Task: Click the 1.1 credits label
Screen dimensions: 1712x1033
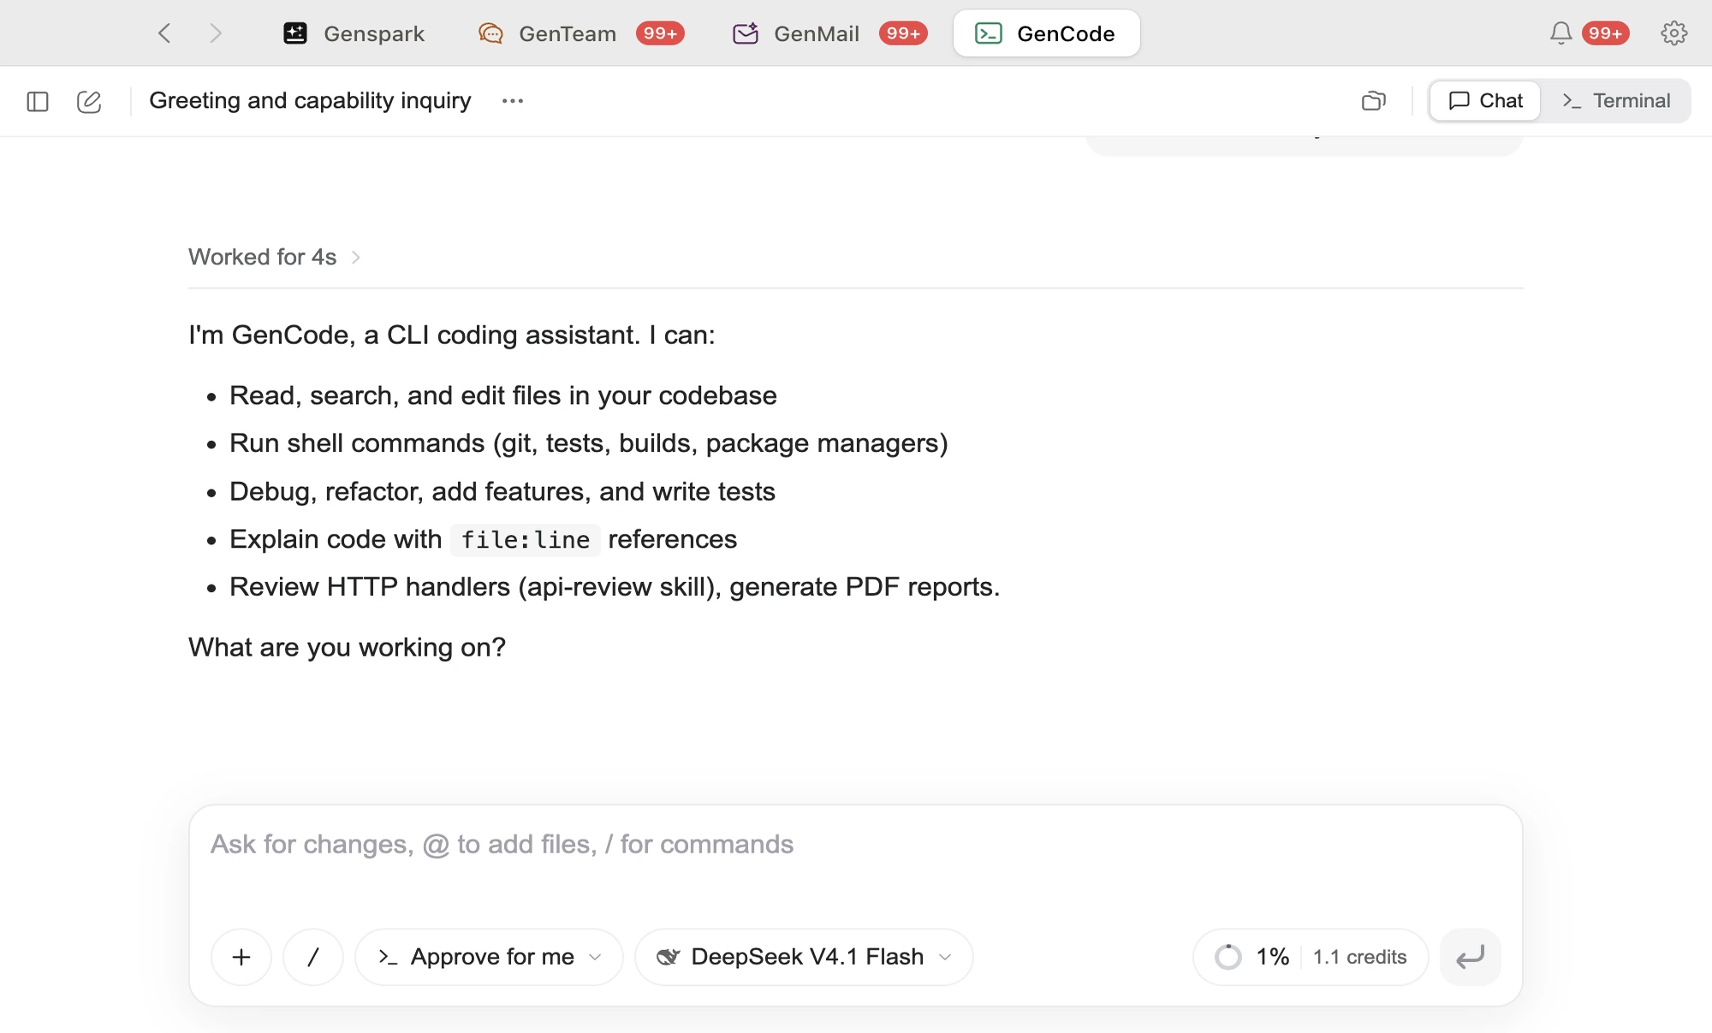Action: (1359, 957)
